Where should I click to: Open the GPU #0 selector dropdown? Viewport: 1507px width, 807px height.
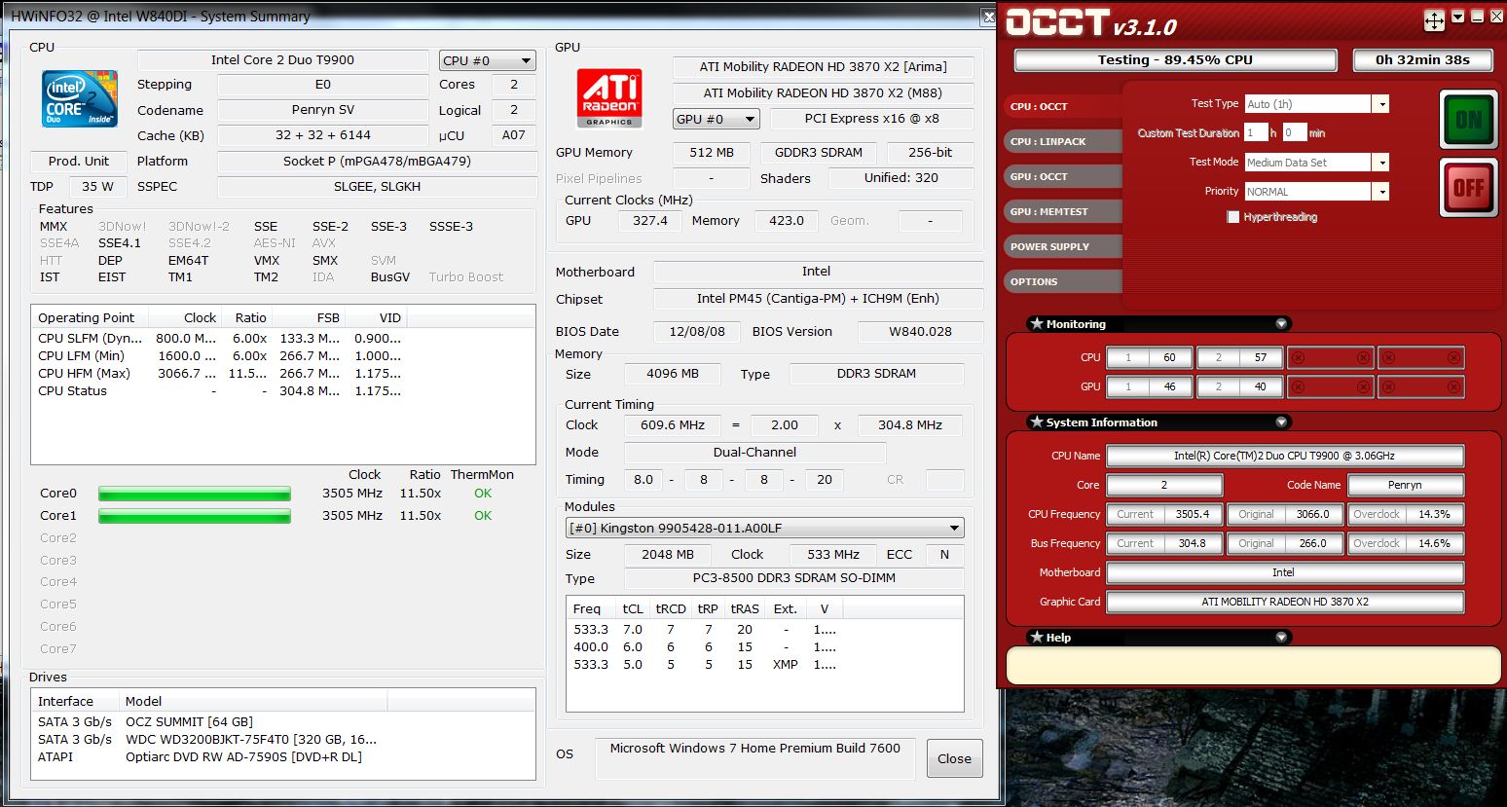(x=716, y=119)
